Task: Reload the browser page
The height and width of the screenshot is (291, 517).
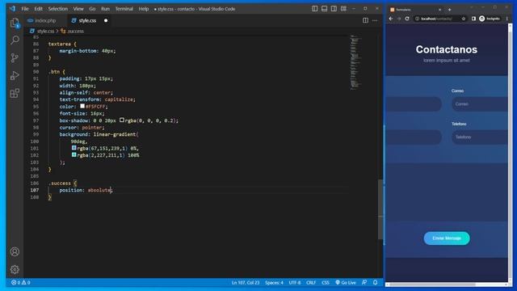Action: pyautogui.click(x=407, y=19)
